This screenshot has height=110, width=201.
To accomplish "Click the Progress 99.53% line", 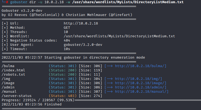I will (37, 100).
